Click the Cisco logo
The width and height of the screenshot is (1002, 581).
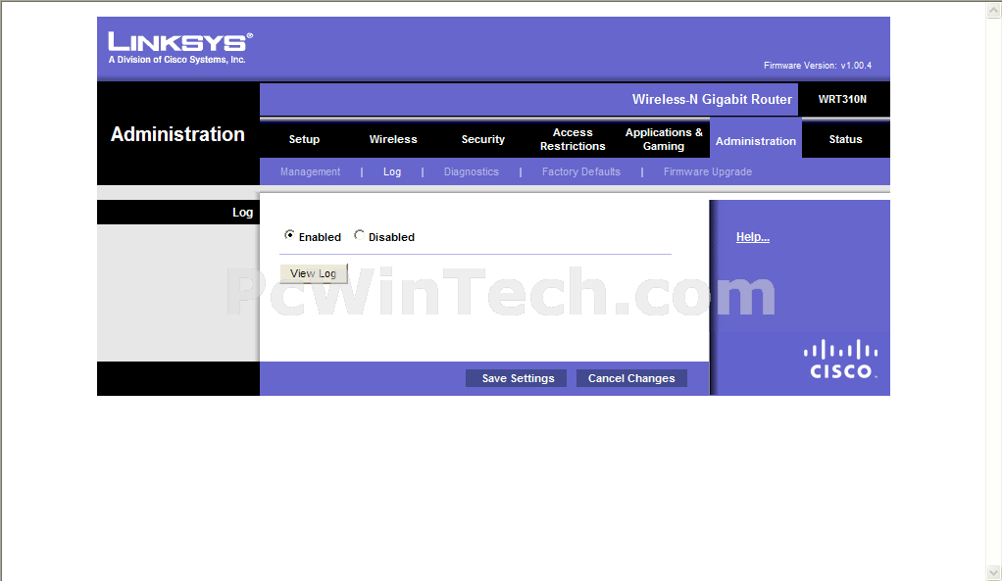[x=840, y=359]
